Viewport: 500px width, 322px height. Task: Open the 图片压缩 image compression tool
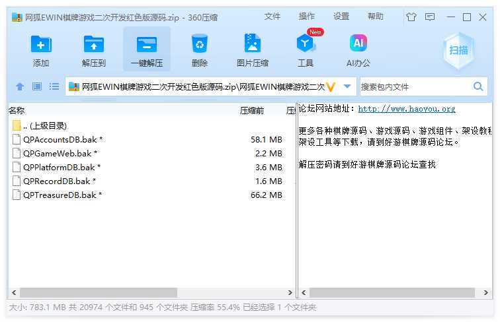252,50
